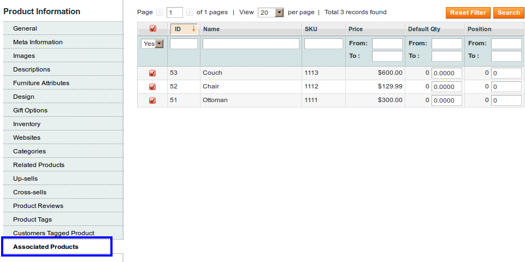Image resolution: width=525 pixels, height=262 pixels.
Task: Click the Search button
Action: pos(508,13)
